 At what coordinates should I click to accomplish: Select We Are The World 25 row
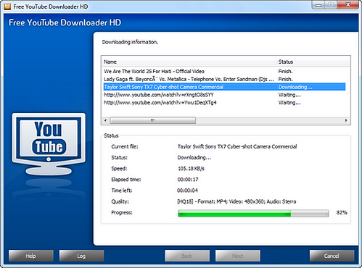tap(224, 71)
